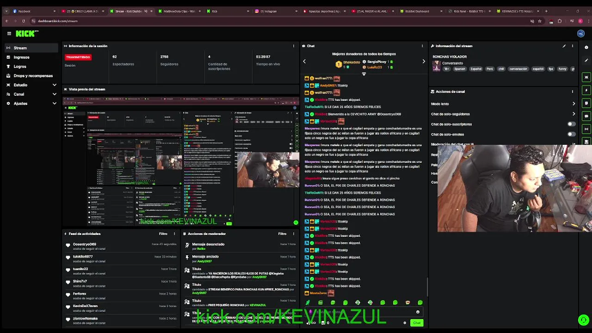Viewport: 592px width, 333px height.
Task: Click the Perú stream tag
Action: 489,69
